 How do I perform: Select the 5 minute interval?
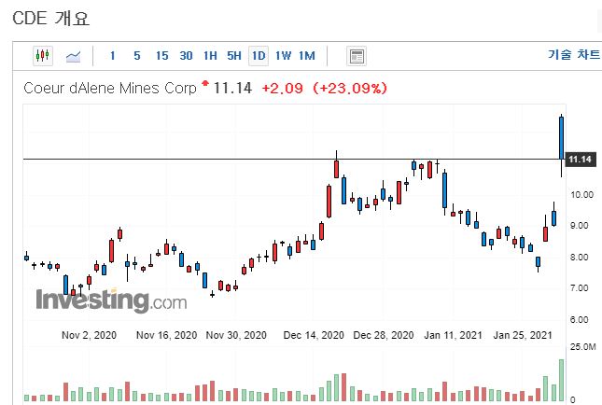coord(137,56)
